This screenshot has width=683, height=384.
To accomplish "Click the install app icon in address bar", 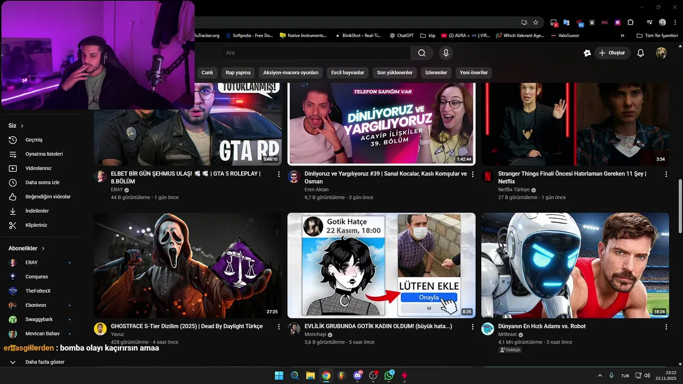I will [524, 22].
